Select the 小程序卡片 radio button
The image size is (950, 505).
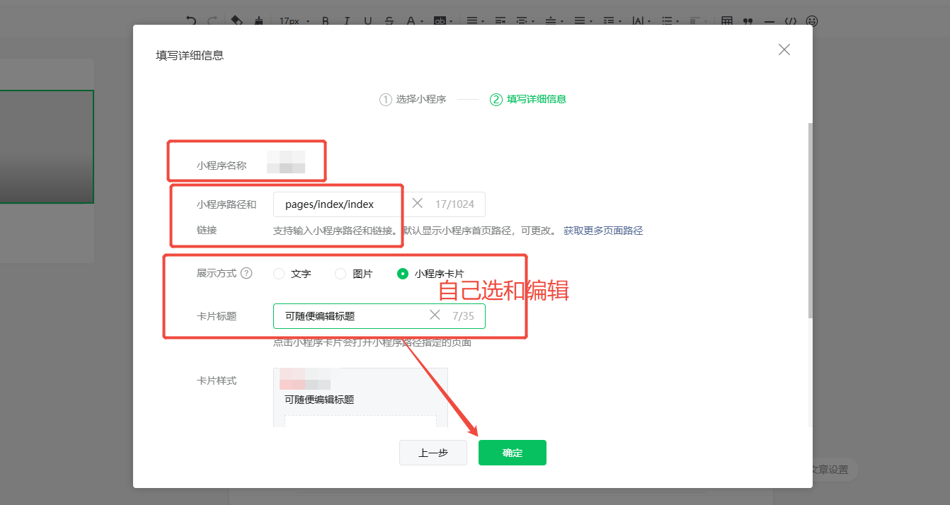pyautogui.click(x=403, y=274)
